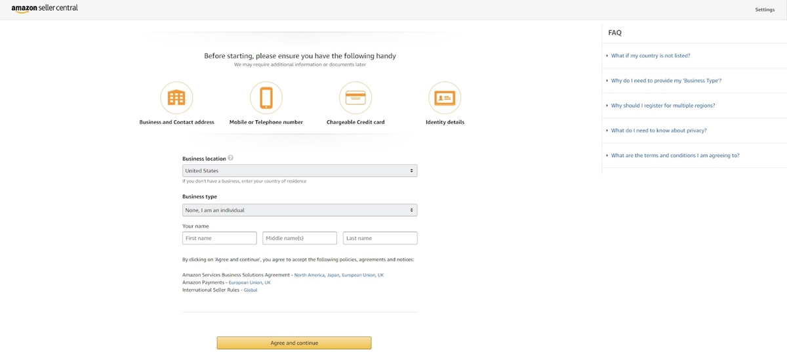Open Settings in the top bar
The image size is (787, 363).
(765, 10)
